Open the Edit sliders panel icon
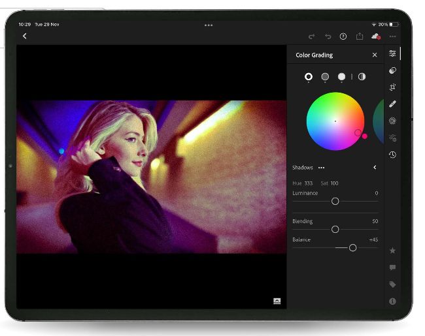425x336 pixels. click(392, 53)
